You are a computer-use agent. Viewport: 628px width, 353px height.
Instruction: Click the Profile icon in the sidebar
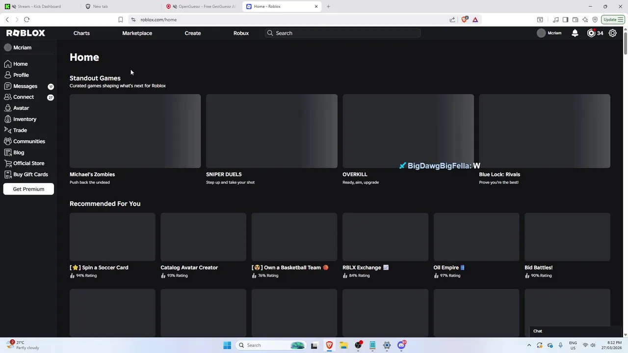click(8, 75)
